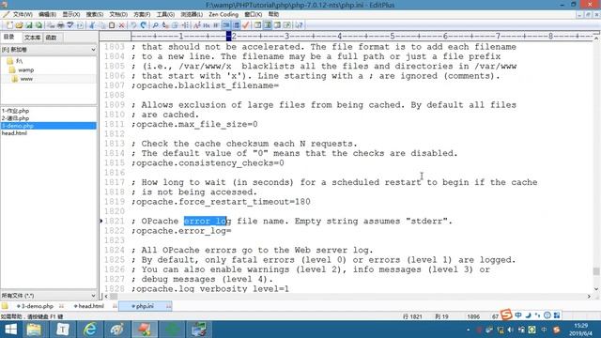
Task: Toggle the directory window panel button
Action: point(268,25)
